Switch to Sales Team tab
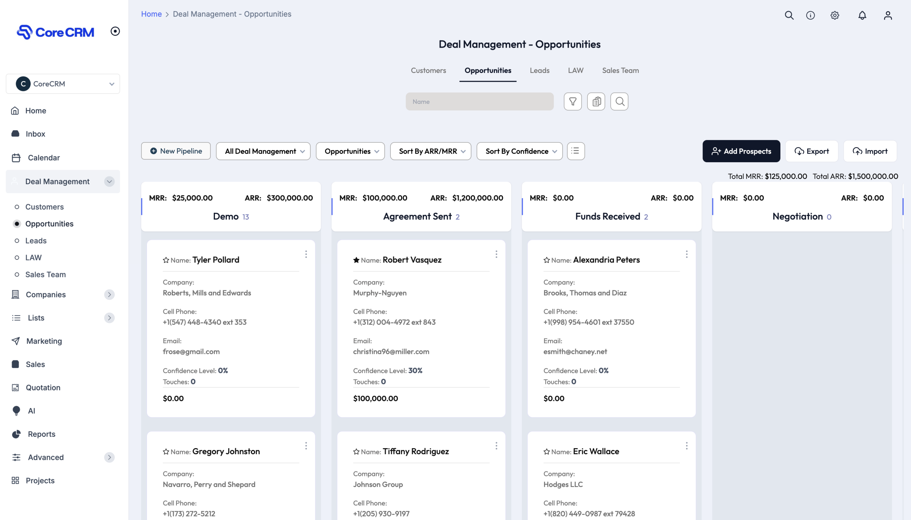911x520 pixels. click(x=620, y=70)
